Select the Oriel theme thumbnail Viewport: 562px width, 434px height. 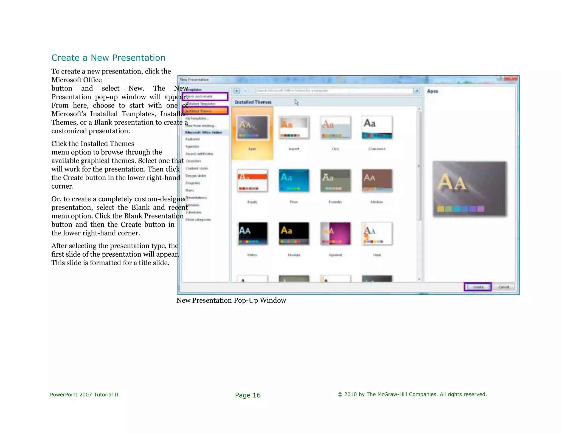tap(377, 234)
